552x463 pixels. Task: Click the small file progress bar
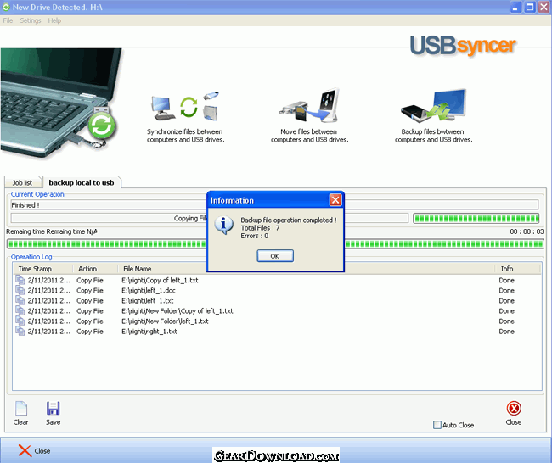476,218
